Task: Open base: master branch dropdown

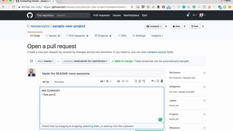Action: [46, 61]
